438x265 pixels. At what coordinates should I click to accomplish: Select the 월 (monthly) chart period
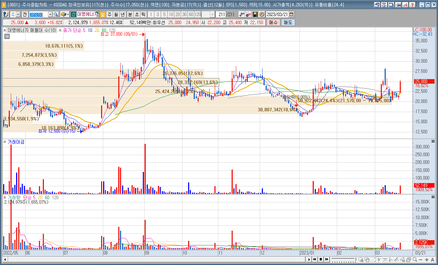click(x=116, y=14)
